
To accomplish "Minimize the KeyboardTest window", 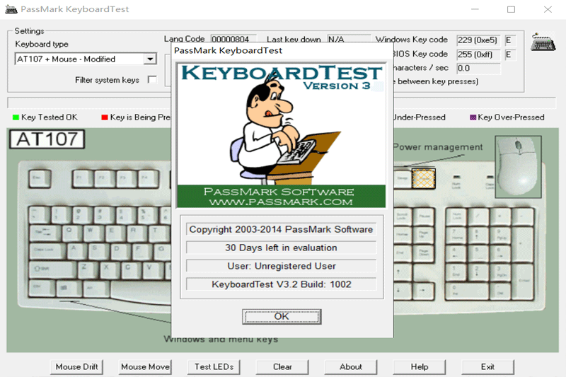I will (475, 9).
